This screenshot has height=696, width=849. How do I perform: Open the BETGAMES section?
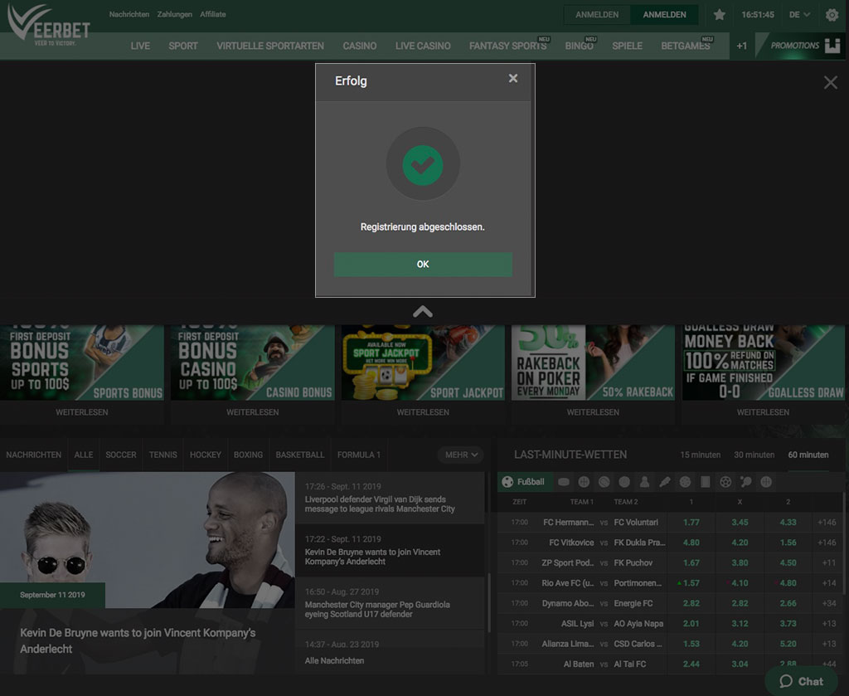click(686, 46)
